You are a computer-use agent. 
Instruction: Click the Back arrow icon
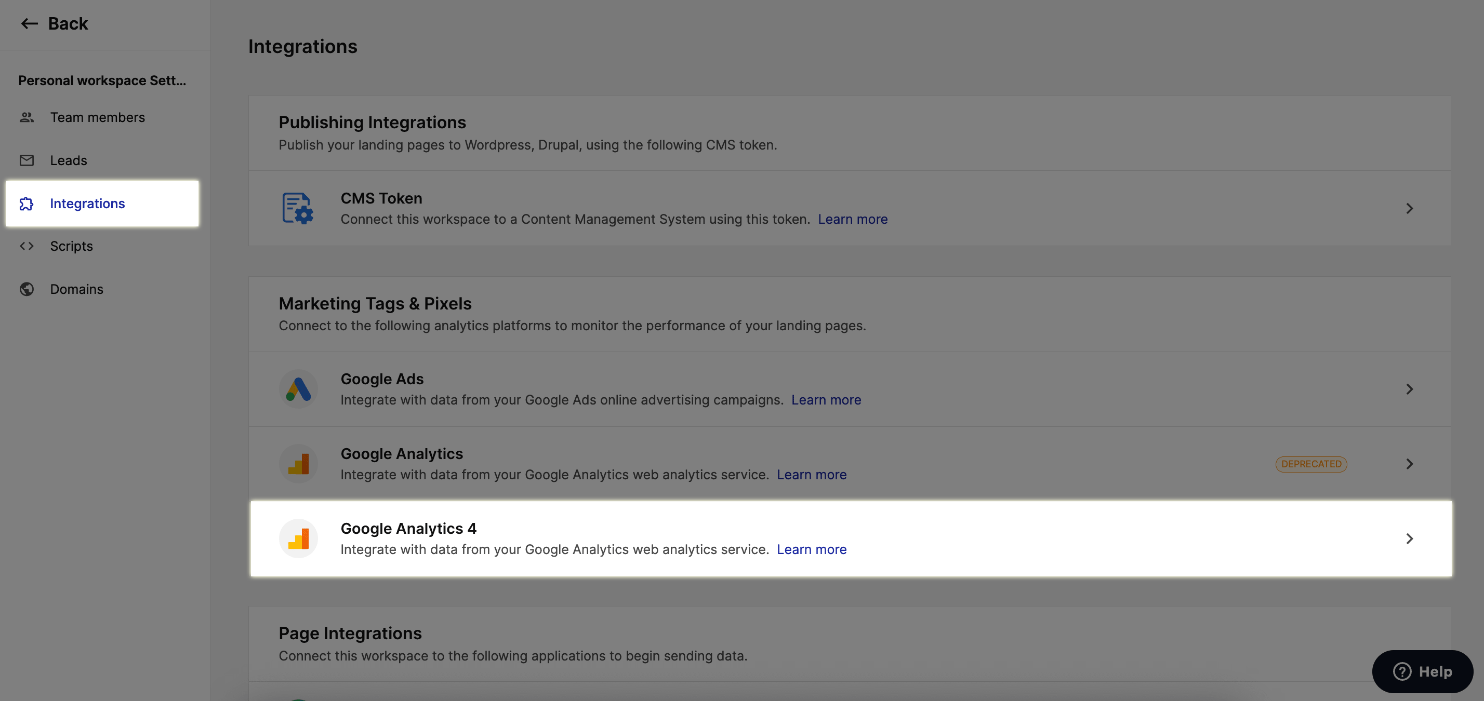30,23
